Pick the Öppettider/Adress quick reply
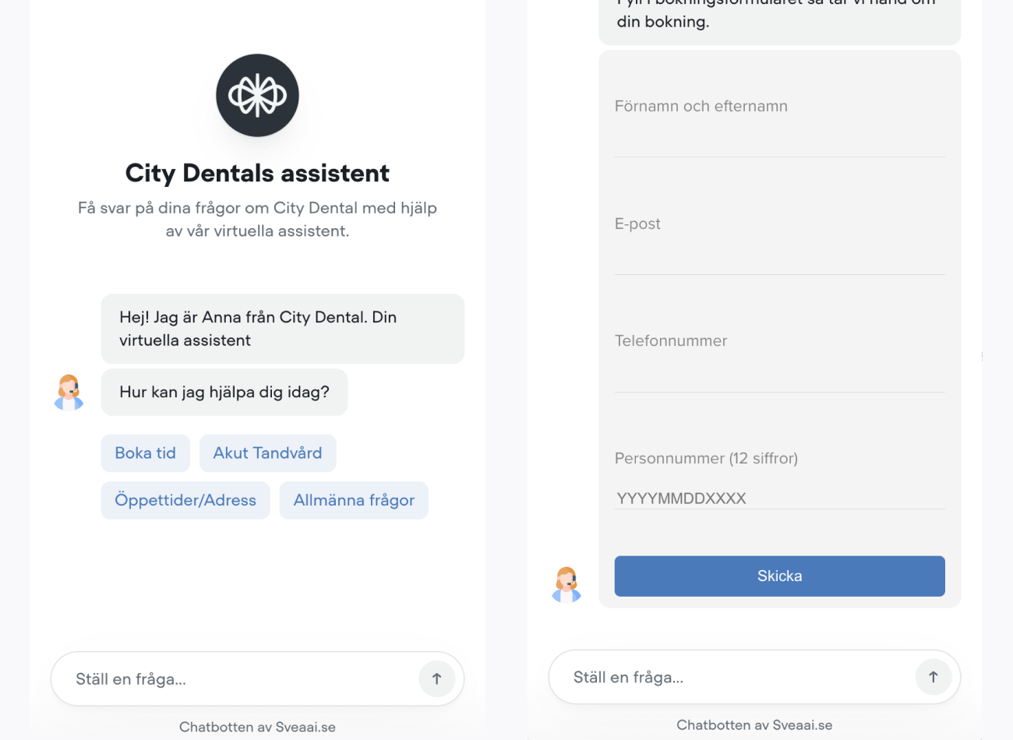Viewport: 1013px width, 740px height. pos(185,500)
